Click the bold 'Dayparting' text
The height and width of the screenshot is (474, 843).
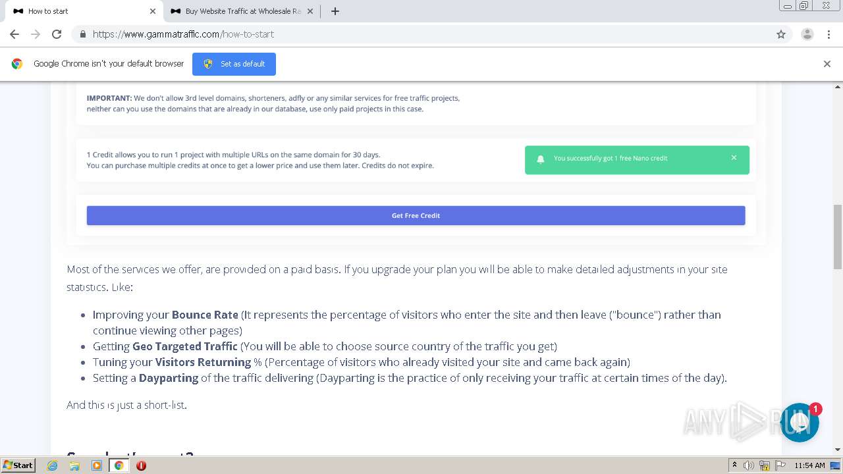coord(169,378)
